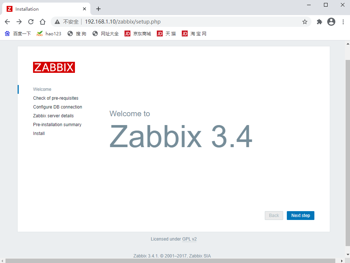Click the address bar URL
Screen dimensions: 350x263
pyautogui.click(x=123, y=22)
